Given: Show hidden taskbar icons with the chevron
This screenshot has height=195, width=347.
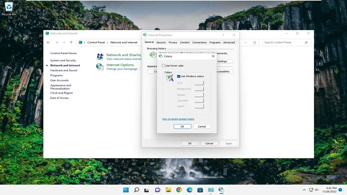Looking at the screenshot, I should pyautogui.click(x=304, y=190).
